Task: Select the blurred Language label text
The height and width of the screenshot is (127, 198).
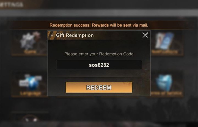Action: pos(31,93)
